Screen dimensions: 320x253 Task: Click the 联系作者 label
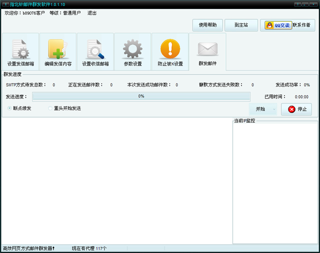click(x=301, y=25)
